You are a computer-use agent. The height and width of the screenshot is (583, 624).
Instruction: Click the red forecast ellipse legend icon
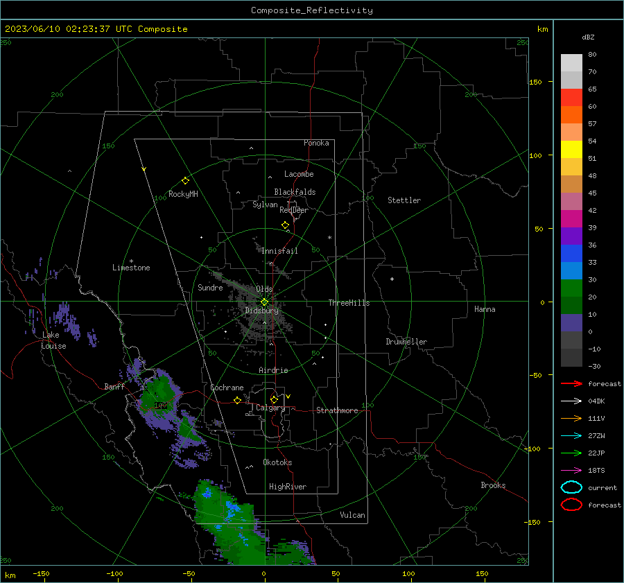pyautogui.click(x=571, y=505)
